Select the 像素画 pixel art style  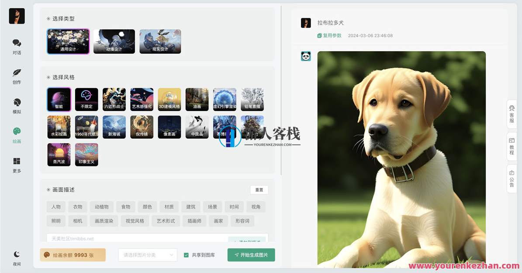tap(169, 127)
